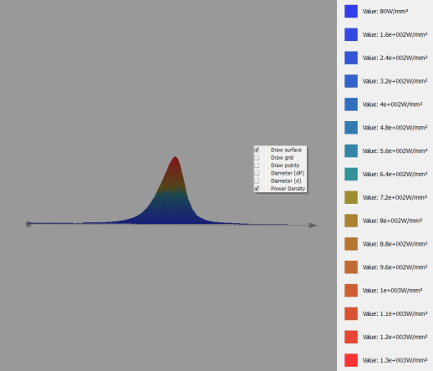
Task: Select the 8.8e+002W/mm² orange swatch
Action: (x=351, y=244)
